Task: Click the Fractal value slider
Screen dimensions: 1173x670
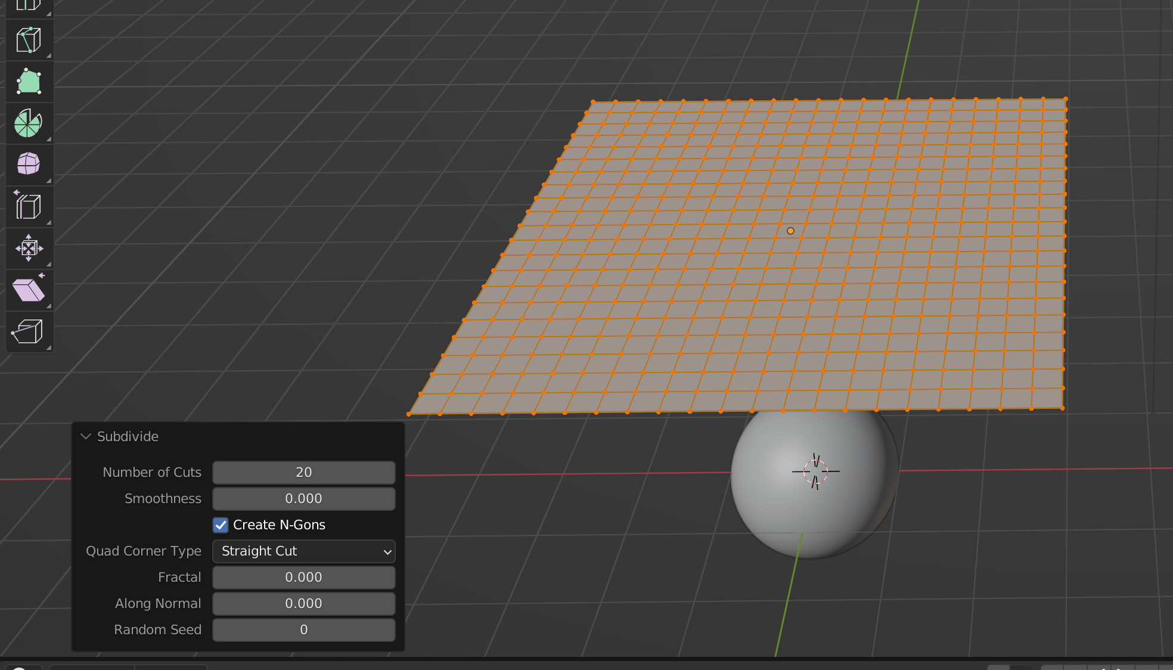Action: [303, 577]
